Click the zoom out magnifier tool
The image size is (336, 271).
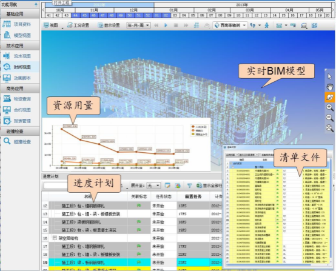(329, 118)
